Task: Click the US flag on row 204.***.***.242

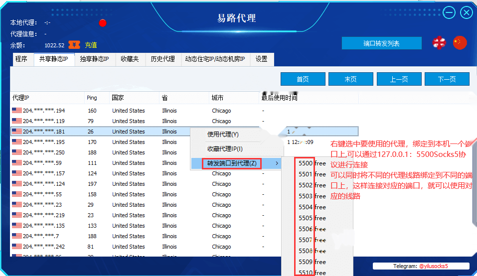Action: (x=17, y=246)
